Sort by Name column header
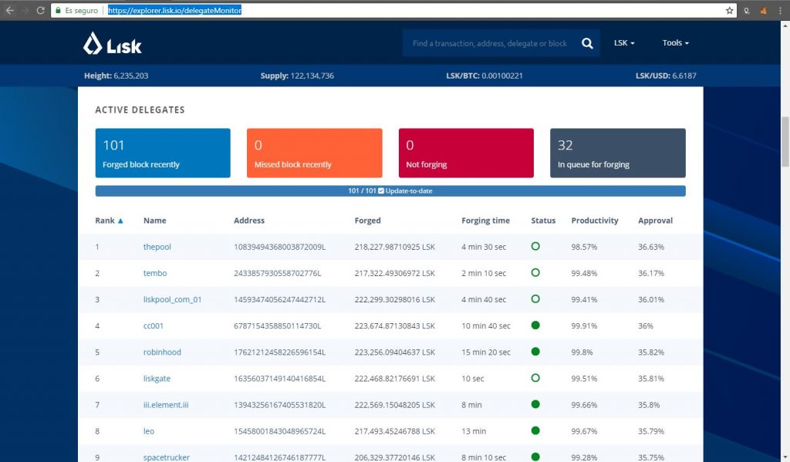 coord(154,220)
